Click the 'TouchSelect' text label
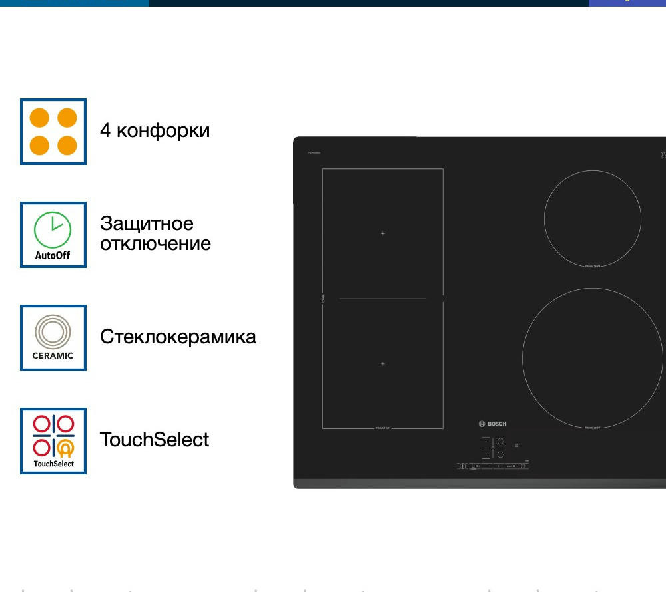The width and height of the screenshot is (666, 592). pos(155,440)
